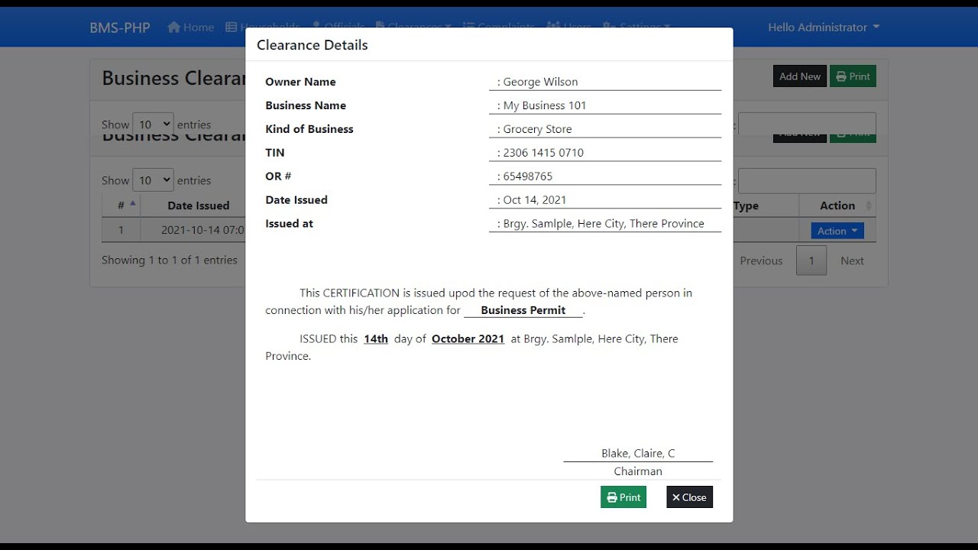Click the 'Owner Name' field label
This screenshot has height=550, width=978.
tap(300, 82)
